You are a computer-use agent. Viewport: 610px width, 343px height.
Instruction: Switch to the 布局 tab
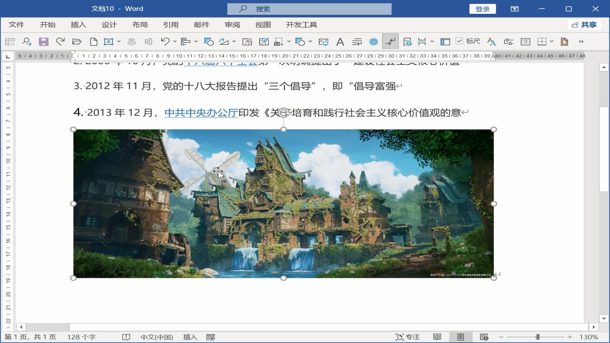point(140,25)
